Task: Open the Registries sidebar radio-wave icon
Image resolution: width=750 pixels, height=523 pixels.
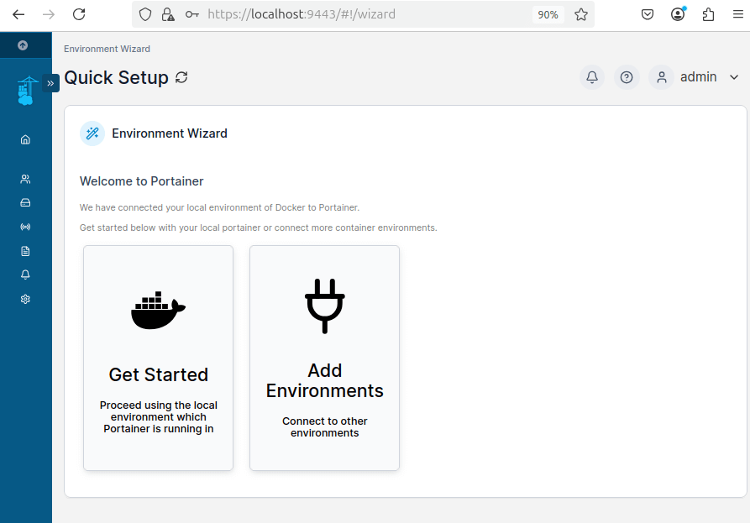Action: click(25, 227)
